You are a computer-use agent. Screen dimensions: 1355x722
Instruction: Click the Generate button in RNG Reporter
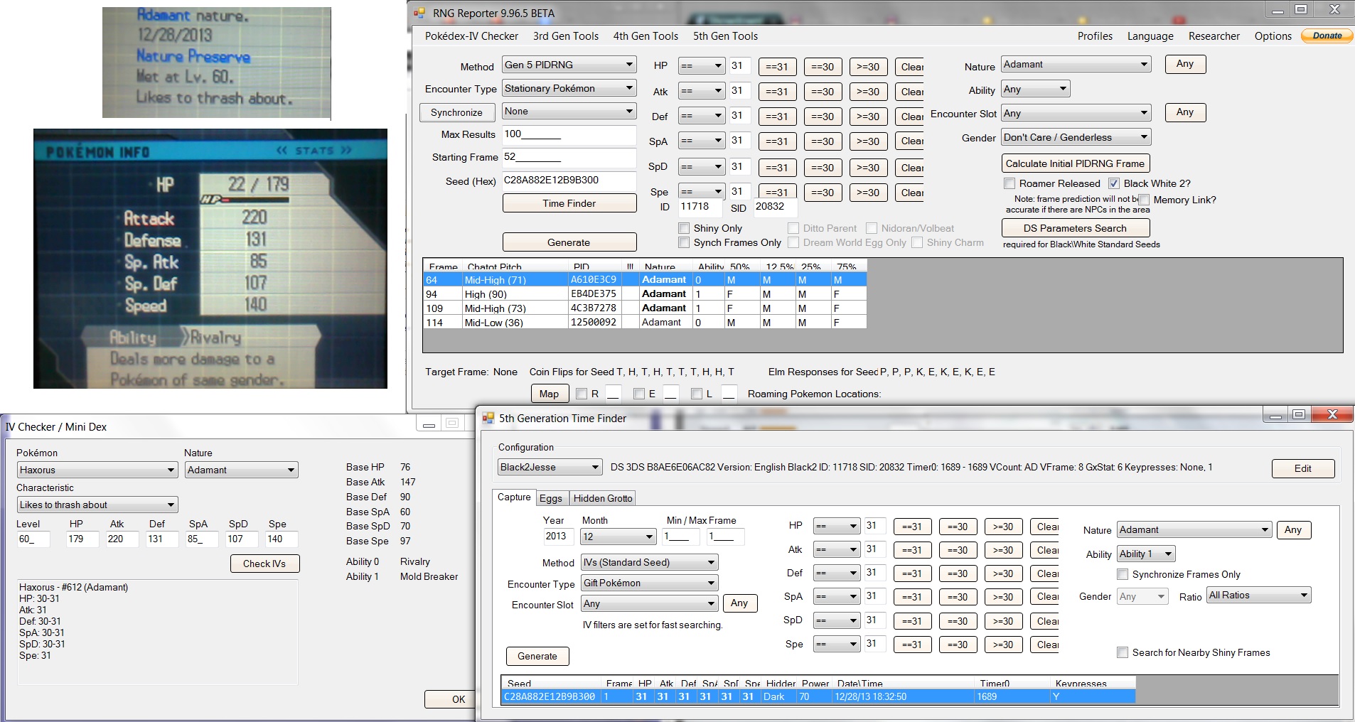(569, 242)
